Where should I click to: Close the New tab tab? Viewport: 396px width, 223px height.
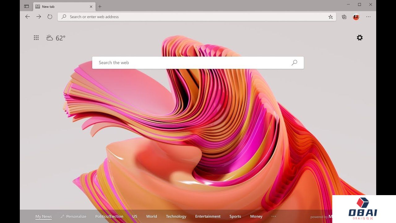91,7
